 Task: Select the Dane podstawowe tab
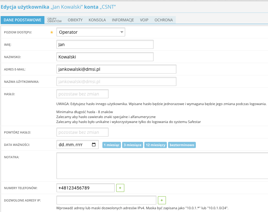pyautogui.click(x=23, y=20)
